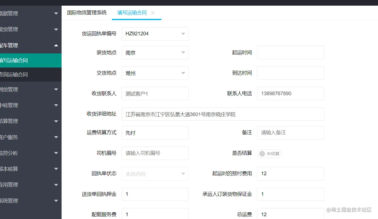Open 交货地点 dropdown showing 常州
The width and height of the screenshot is (378, 219).
(155, 73)
